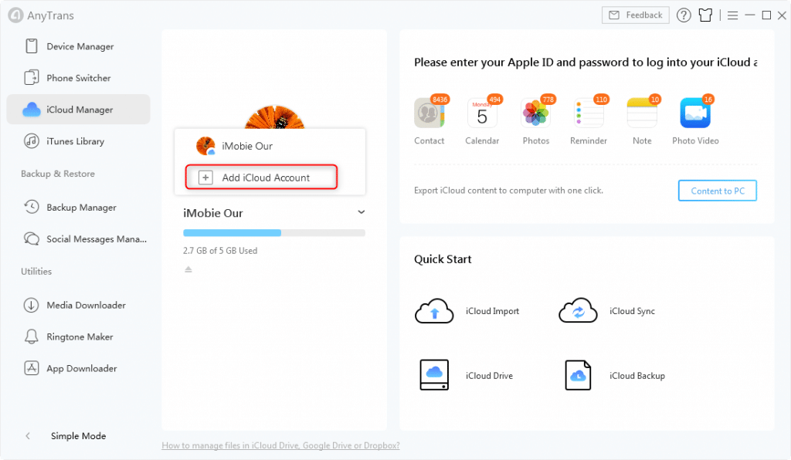The height and width of the screenshot is (460, 791).
Task: Click the App Downloader icon
Action: click(31, 368)
